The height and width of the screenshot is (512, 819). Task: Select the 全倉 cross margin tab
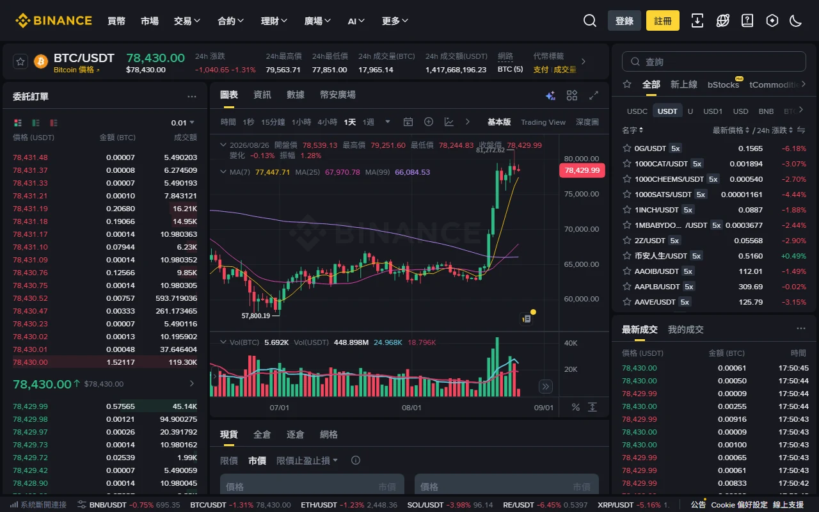point(262,434)
